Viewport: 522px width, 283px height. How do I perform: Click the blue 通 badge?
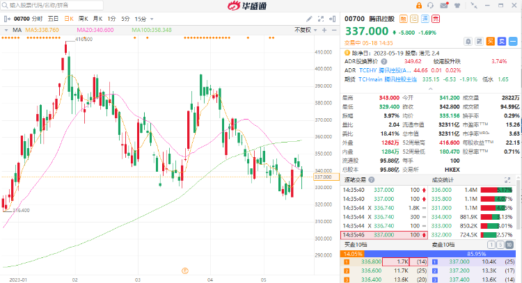coord(425,19)
